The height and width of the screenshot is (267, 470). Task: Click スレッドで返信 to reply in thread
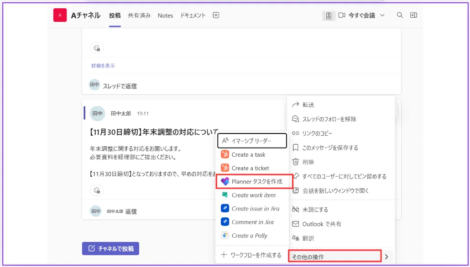(x=120, y=86)
